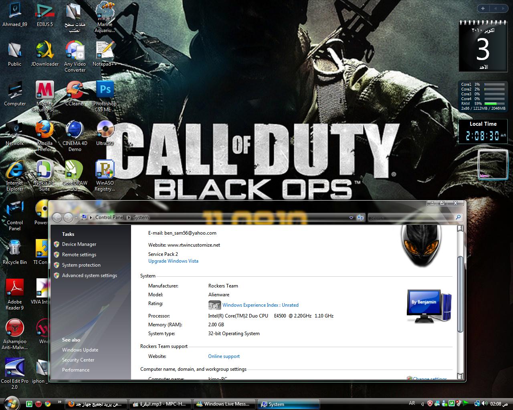The image size is (513, 410).
Task: Open the Control Panel desktop icon
Action: click(15, 215)
